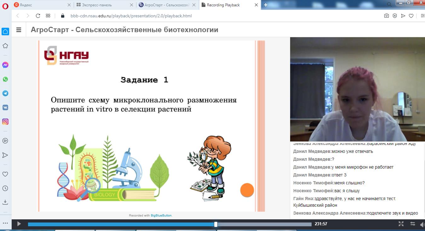Take a snapshot with the camera icon
This screenshot has width=425, height=231.
click(386, 16)
